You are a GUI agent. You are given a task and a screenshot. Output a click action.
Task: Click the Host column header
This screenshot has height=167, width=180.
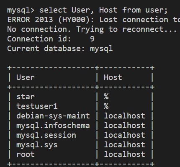tap(113, 77)
